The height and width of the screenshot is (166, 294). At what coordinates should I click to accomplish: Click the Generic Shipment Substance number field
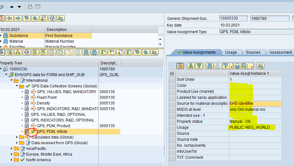[233, 19]
